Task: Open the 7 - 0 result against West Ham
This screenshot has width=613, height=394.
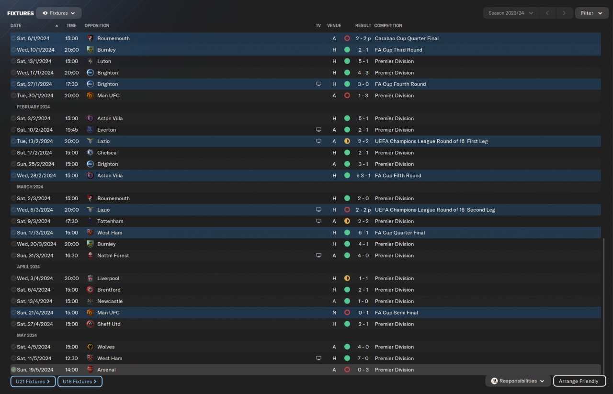Action: click(x=363, y=358)
